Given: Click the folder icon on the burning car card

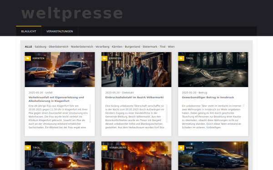Looking at the screenshot, I should coord(28,148).
